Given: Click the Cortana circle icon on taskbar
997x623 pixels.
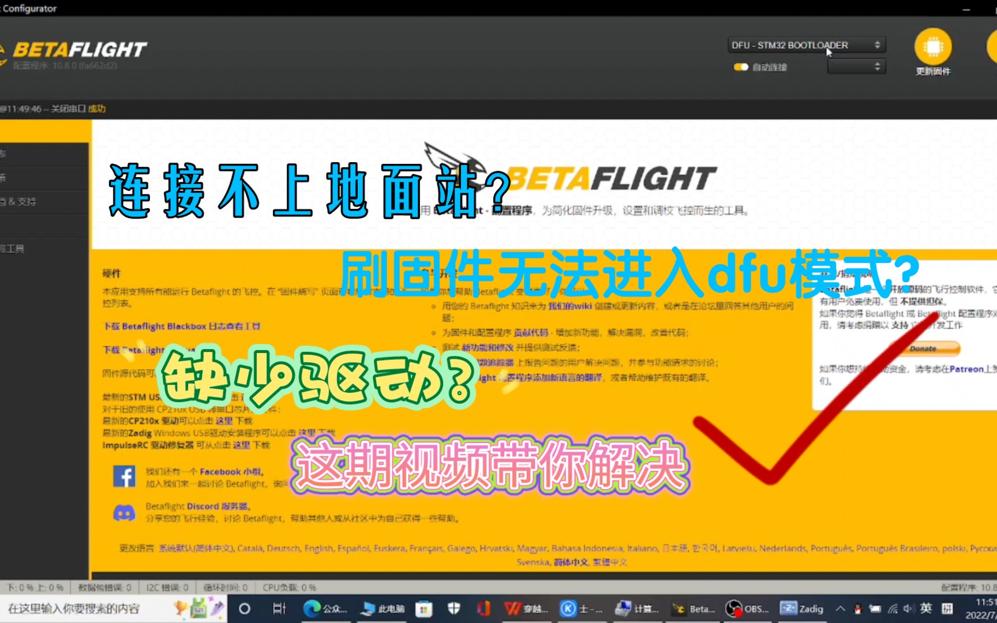Looking at the screenshot, I should 244,609.
